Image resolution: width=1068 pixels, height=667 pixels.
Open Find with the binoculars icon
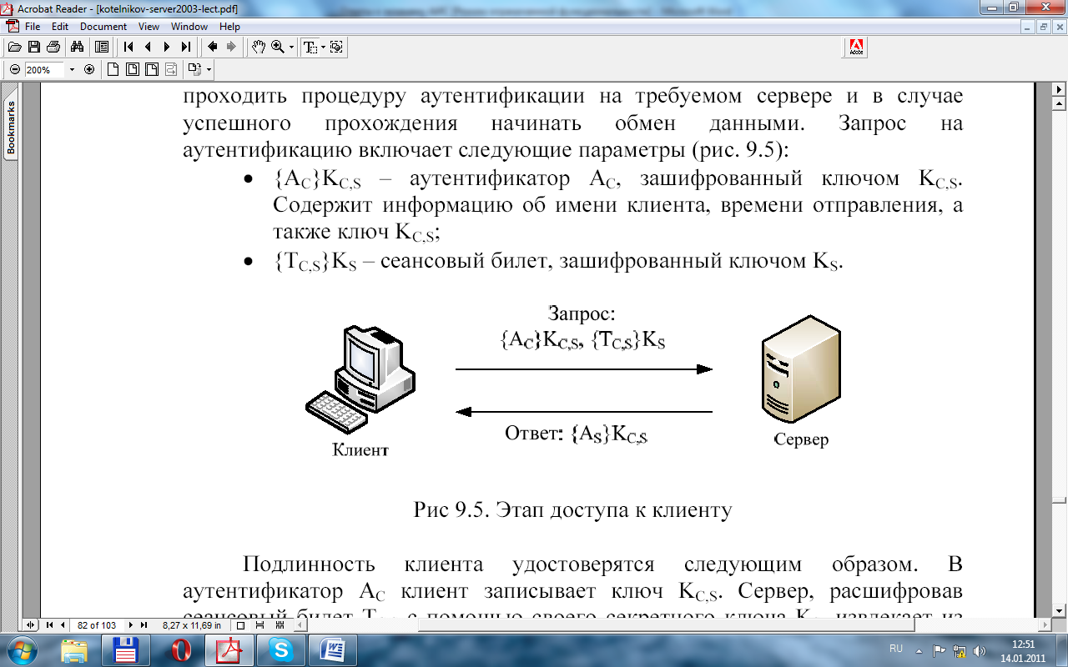tap(78, 47)
